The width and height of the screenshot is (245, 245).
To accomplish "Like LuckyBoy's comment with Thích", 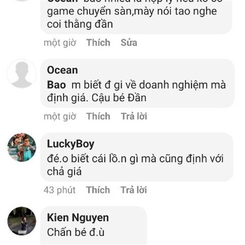I will 98,190.
